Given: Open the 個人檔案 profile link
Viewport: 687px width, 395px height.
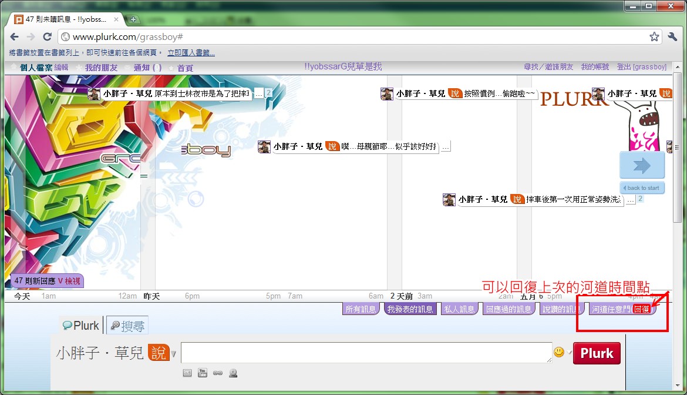Looking at the screenshot, I should [x=36, y=68].
